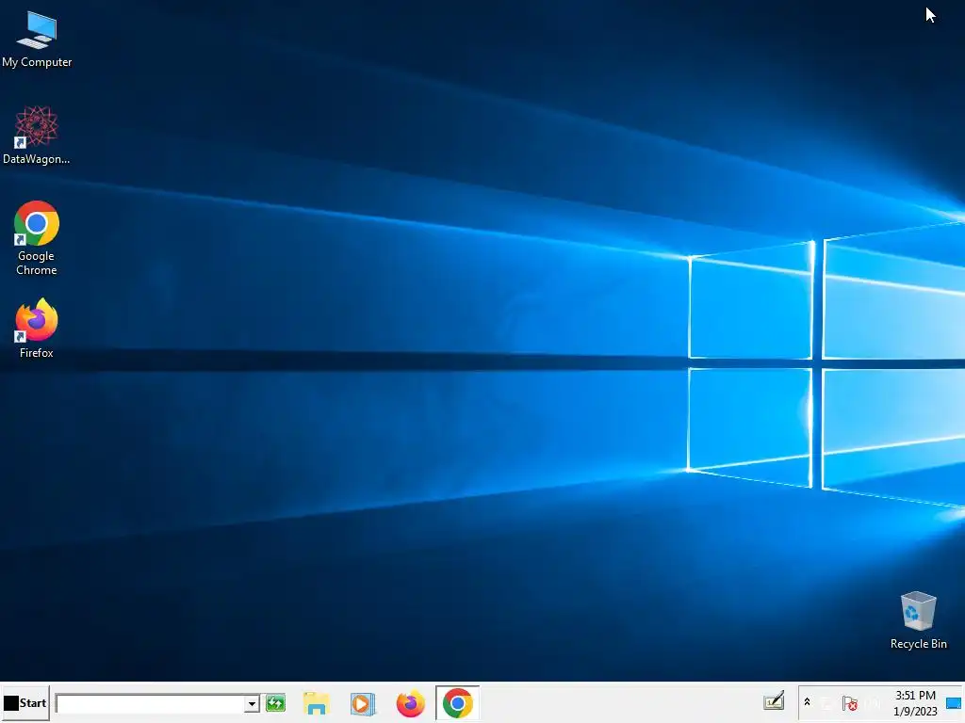
Task: Click into the taskbar address input field
Action: [x=151, y=703]
